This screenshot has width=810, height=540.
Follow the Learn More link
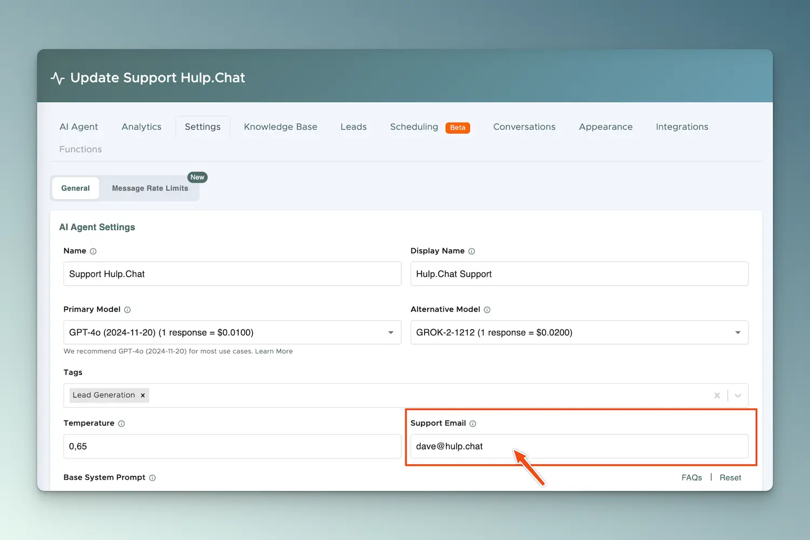click(x=274, y=351)
